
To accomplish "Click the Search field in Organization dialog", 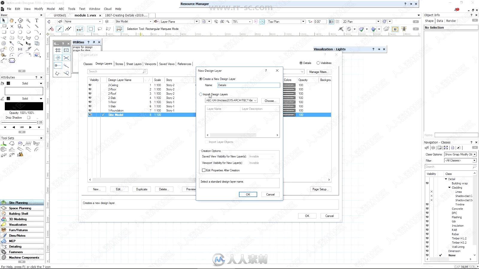I will click(x=117, y=72).
